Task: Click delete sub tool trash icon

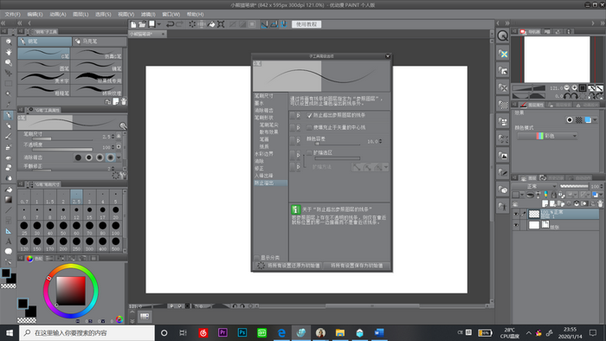Action: click(123, 101)
